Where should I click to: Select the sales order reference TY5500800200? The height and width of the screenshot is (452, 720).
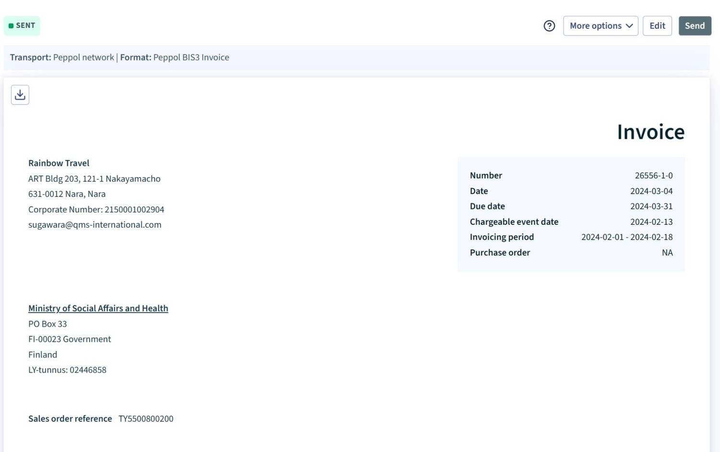click(x=146, y=419)
